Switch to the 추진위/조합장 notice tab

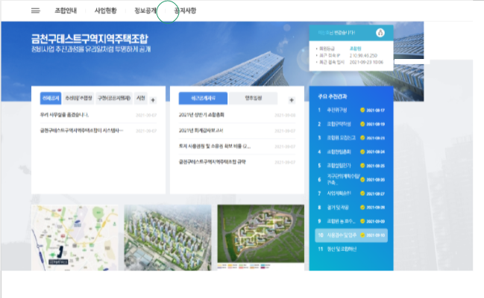coord(79,99)
